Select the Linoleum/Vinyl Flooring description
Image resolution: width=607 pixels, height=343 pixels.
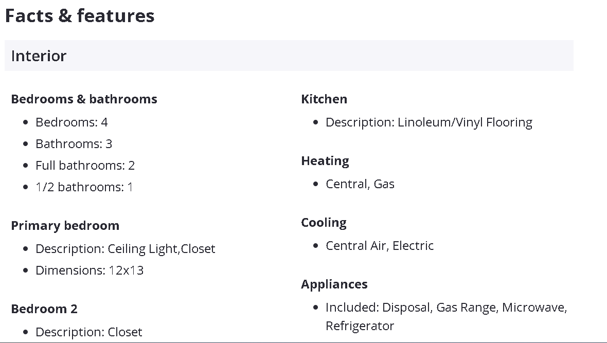pos(429,122)
